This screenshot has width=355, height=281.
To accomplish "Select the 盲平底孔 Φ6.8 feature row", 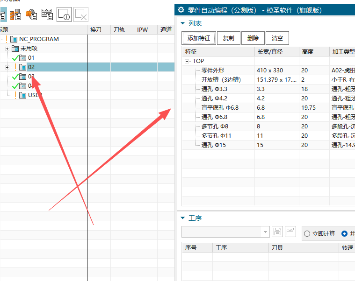I will point(220,107).
